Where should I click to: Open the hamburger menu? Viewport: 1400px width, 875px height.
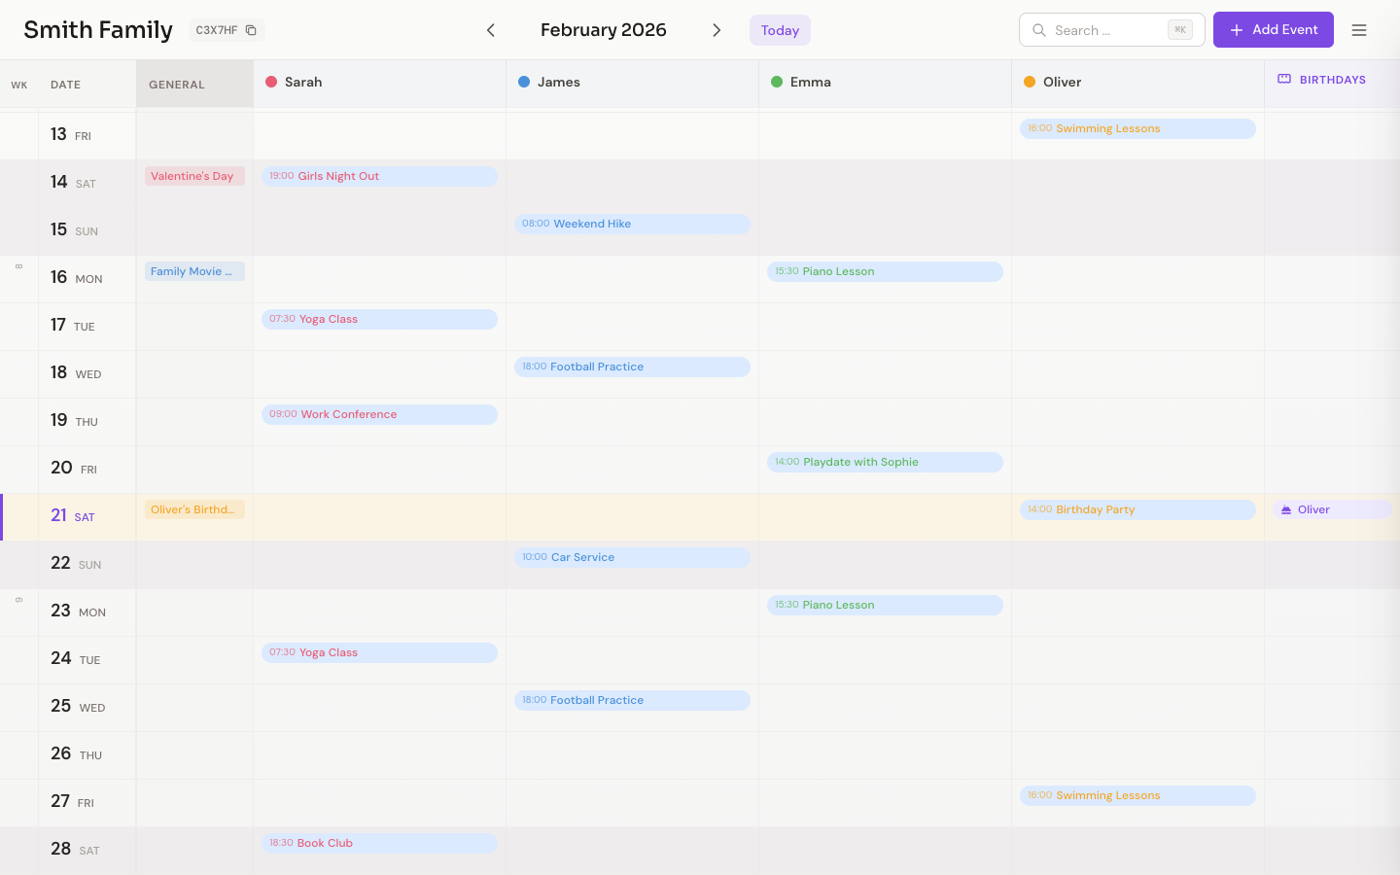(1359, 29)
